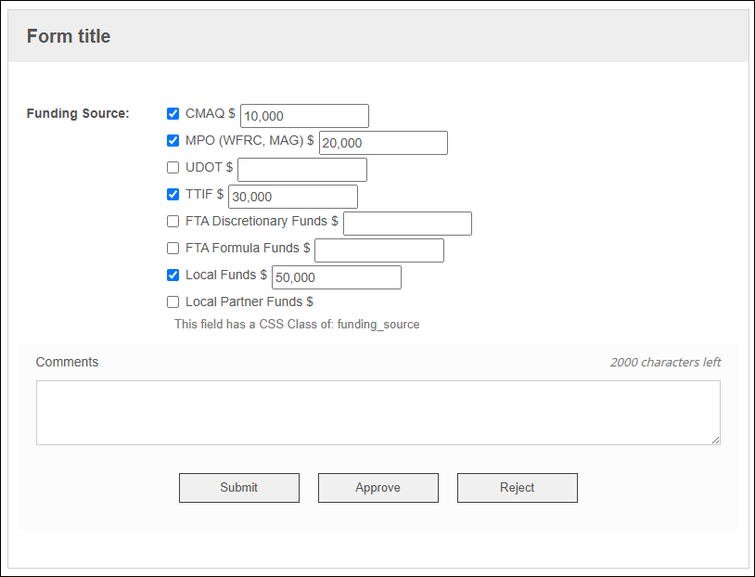Enable the UDOT funding checkbox
Viewport: 755px width, 577px height.
pos(173,168)
